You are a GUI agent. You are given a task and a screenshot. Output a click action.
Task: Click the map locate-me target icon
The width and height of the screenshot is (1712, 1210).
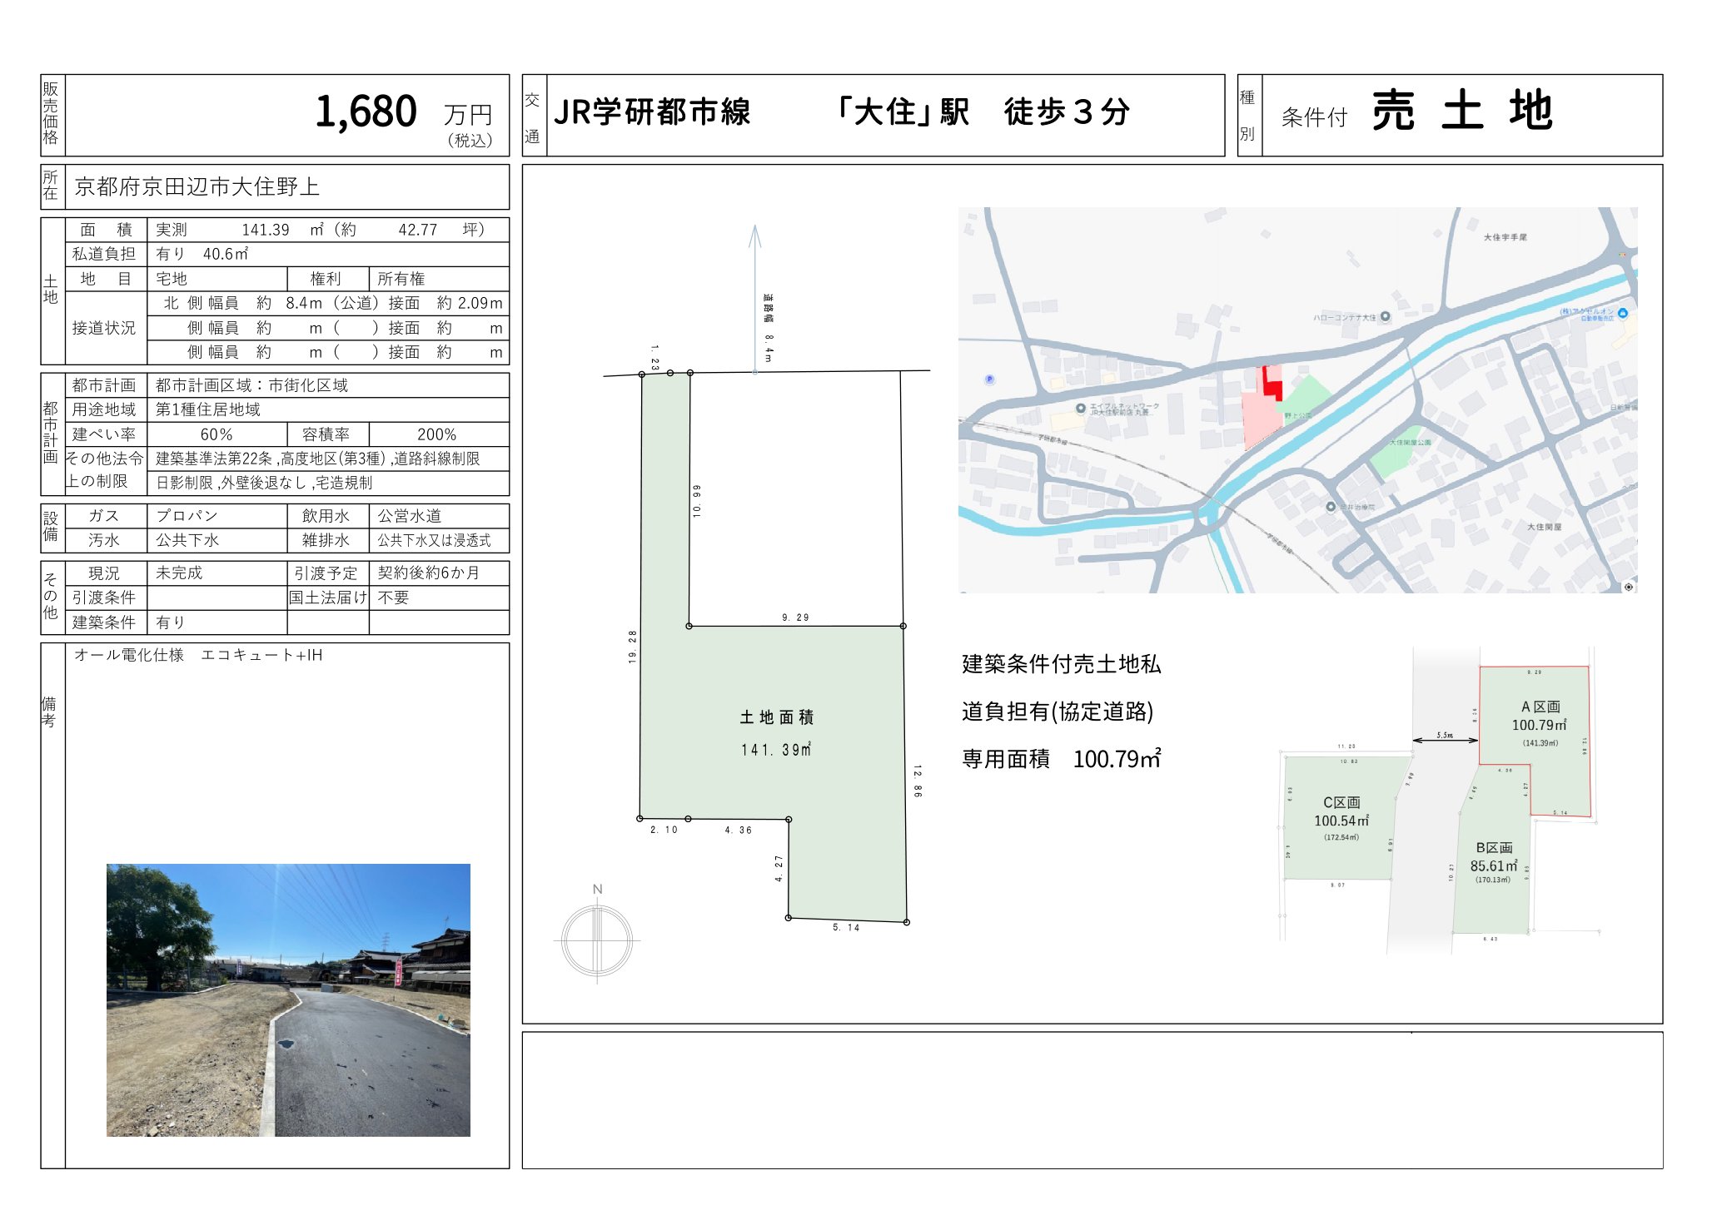(1629, 587)
